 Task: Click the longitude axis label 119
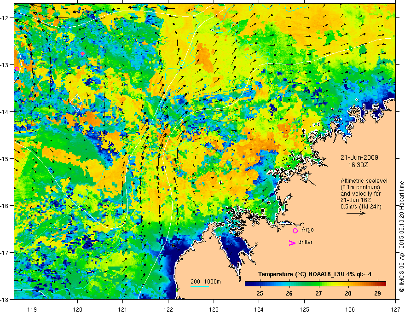(x=32, y=309)
